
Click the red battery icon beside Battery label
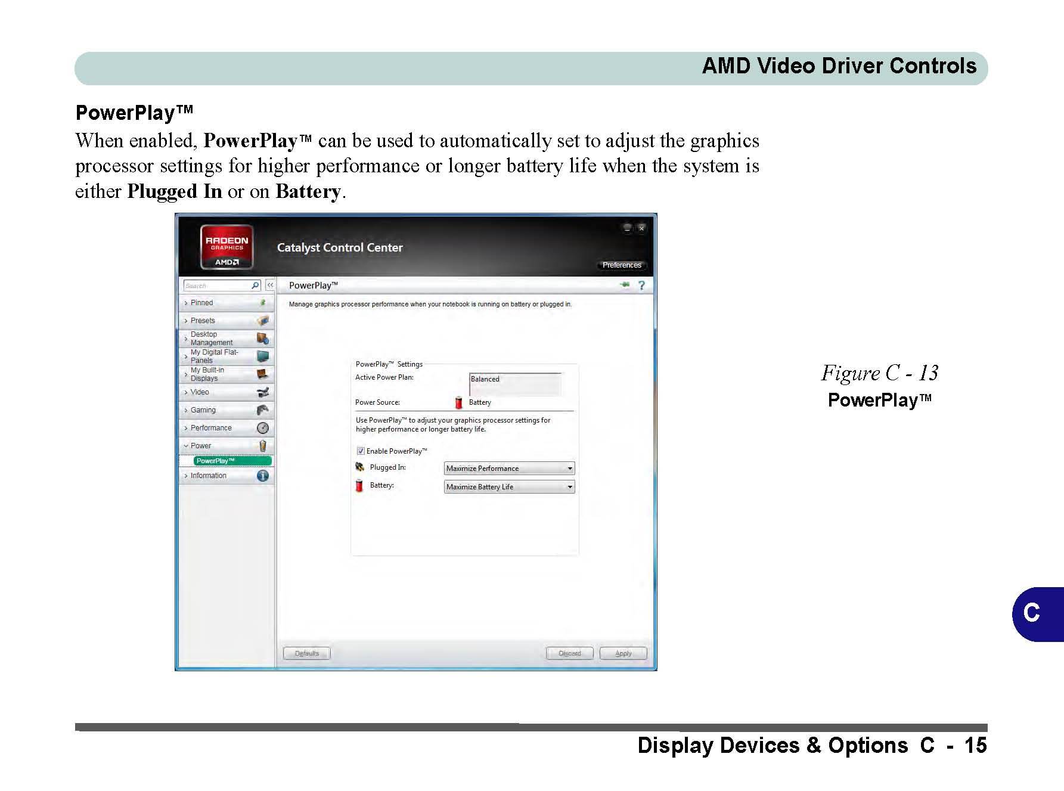(359, 485)
